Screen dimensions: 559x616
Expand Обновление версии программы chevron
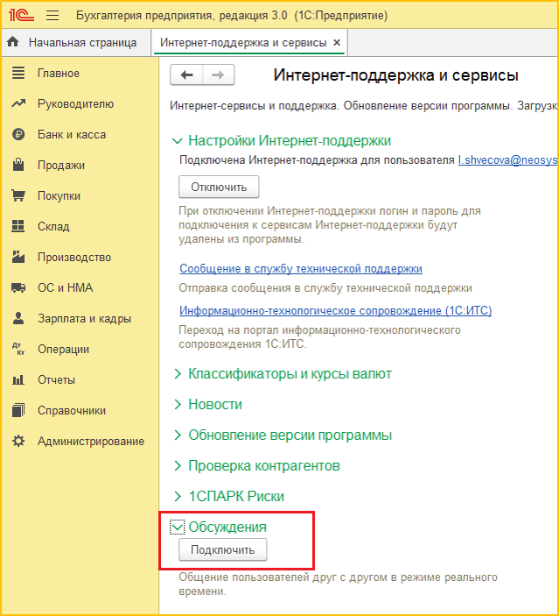click(178, 435)
